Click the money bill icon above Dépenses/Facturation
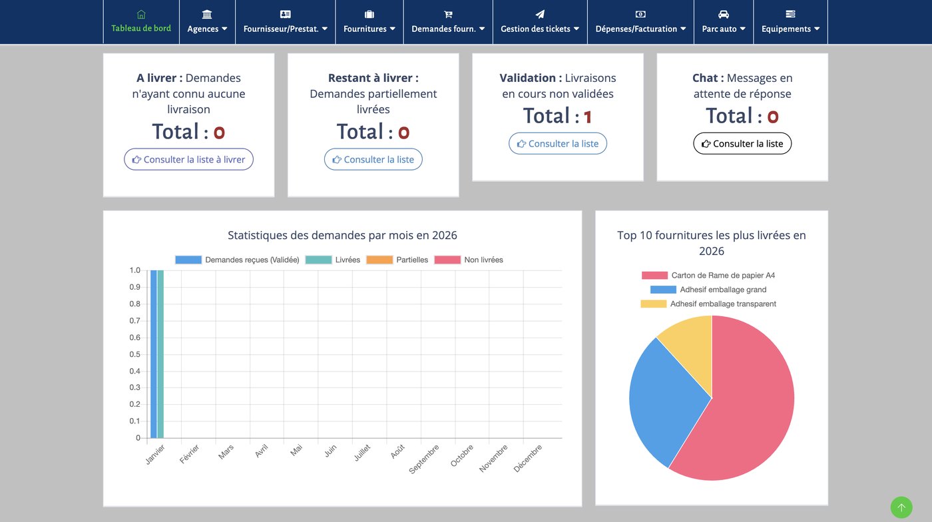 coord(640,14)
